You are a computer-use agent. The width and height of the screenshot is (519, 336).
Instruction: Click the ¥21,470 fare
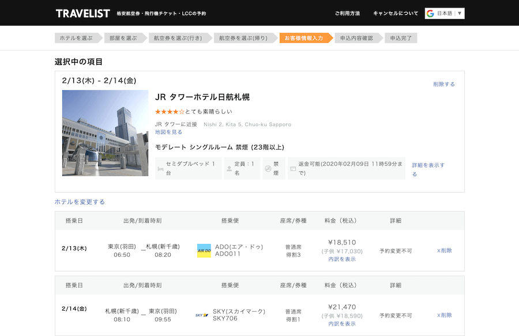342,307
